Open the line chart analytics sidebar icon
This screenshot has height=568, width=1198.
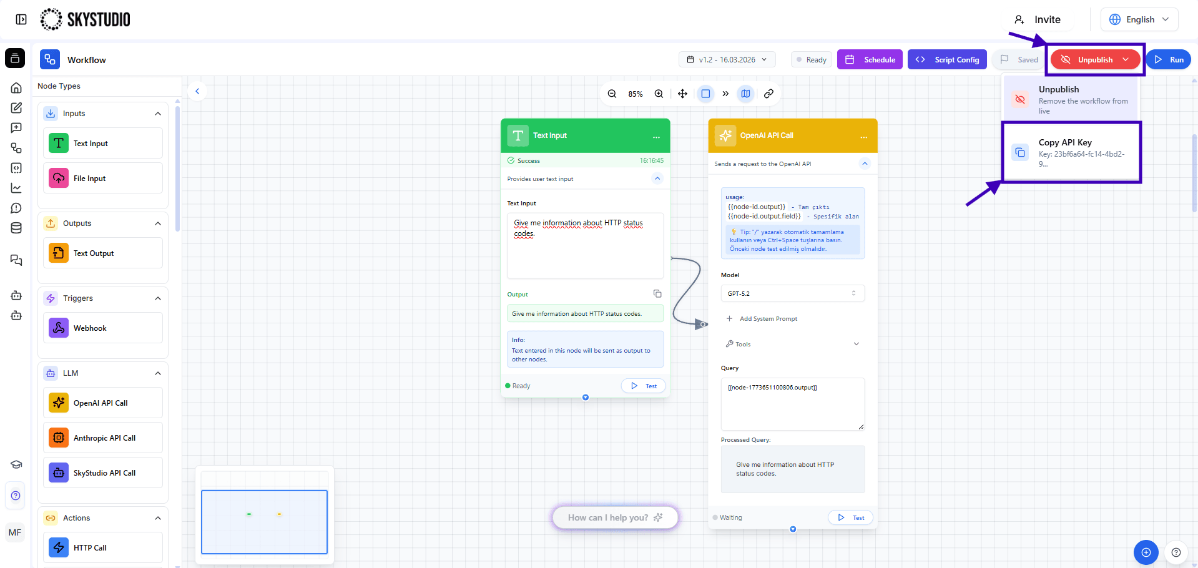point(16,188)
